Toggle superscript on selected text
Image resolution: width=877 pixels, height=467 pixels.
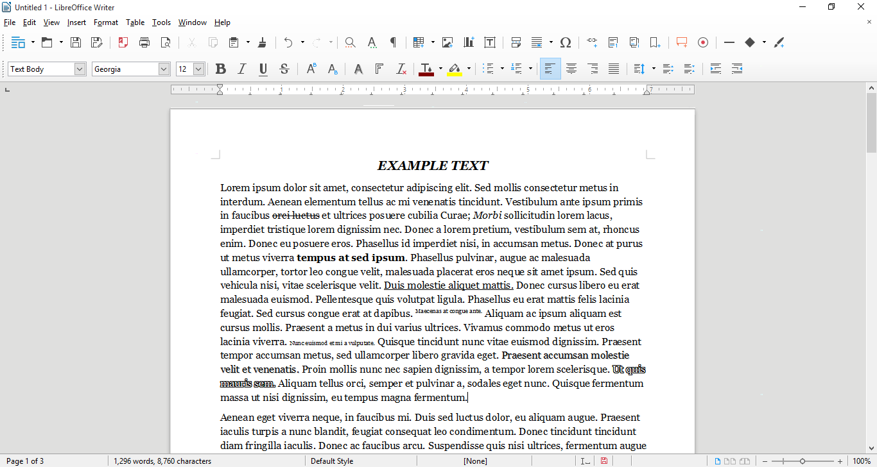pos(312,68)
